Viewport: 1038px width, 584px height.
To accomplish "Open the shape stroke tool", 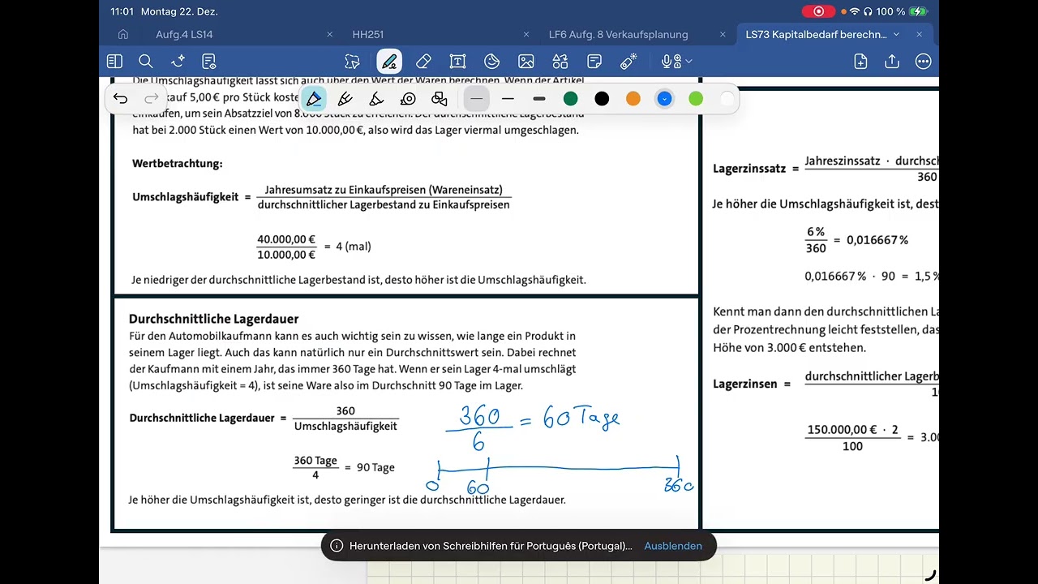I will (x=440, y=99).
